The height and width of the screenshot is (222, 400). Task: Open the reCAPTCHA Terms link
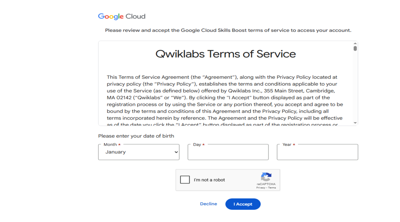(272, 188)
